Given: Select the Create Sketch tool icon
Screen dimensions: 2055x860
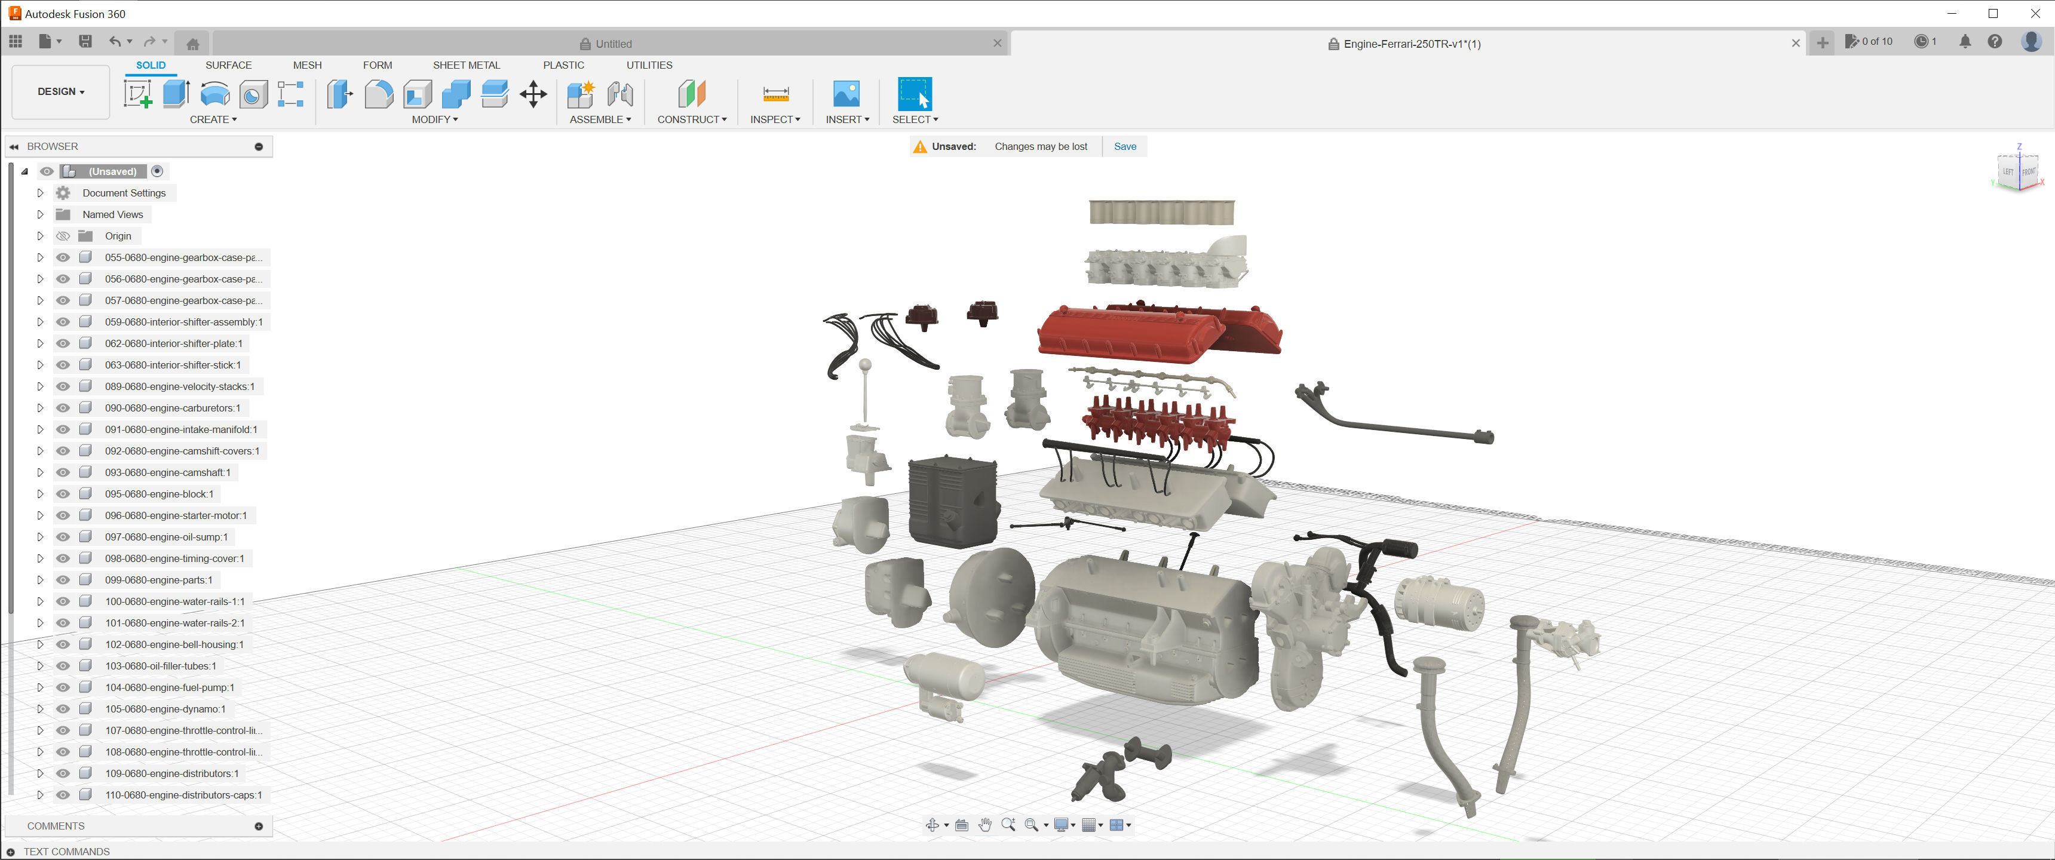Looking at the screenshot, I should tap(137, 94).
